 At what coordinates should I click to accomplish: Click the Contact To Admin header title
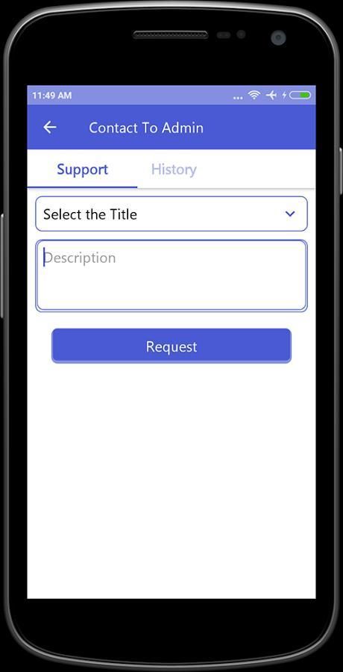146,128
